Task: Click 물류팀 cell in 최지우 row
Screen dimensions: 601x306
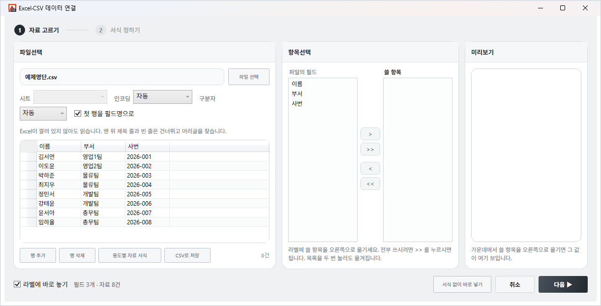Action: 103,184
